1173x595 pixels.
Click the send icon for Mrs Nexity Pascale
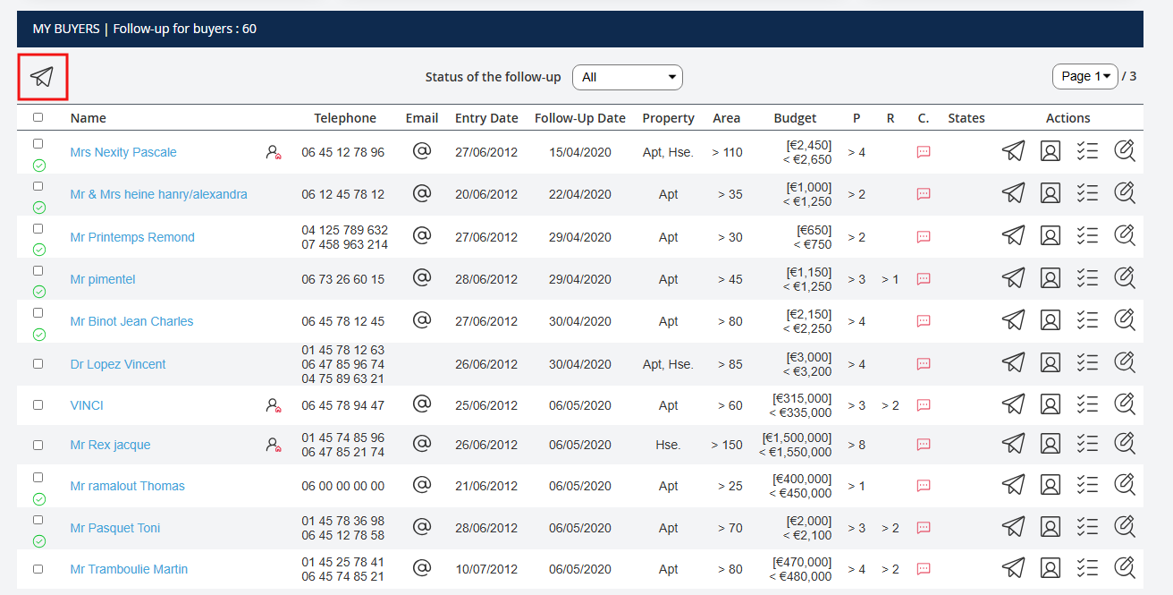click(x=1013, y=151)
